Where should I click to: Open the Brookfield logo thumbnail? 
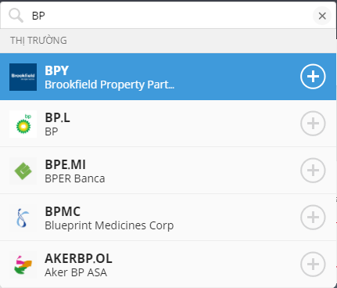23,77
